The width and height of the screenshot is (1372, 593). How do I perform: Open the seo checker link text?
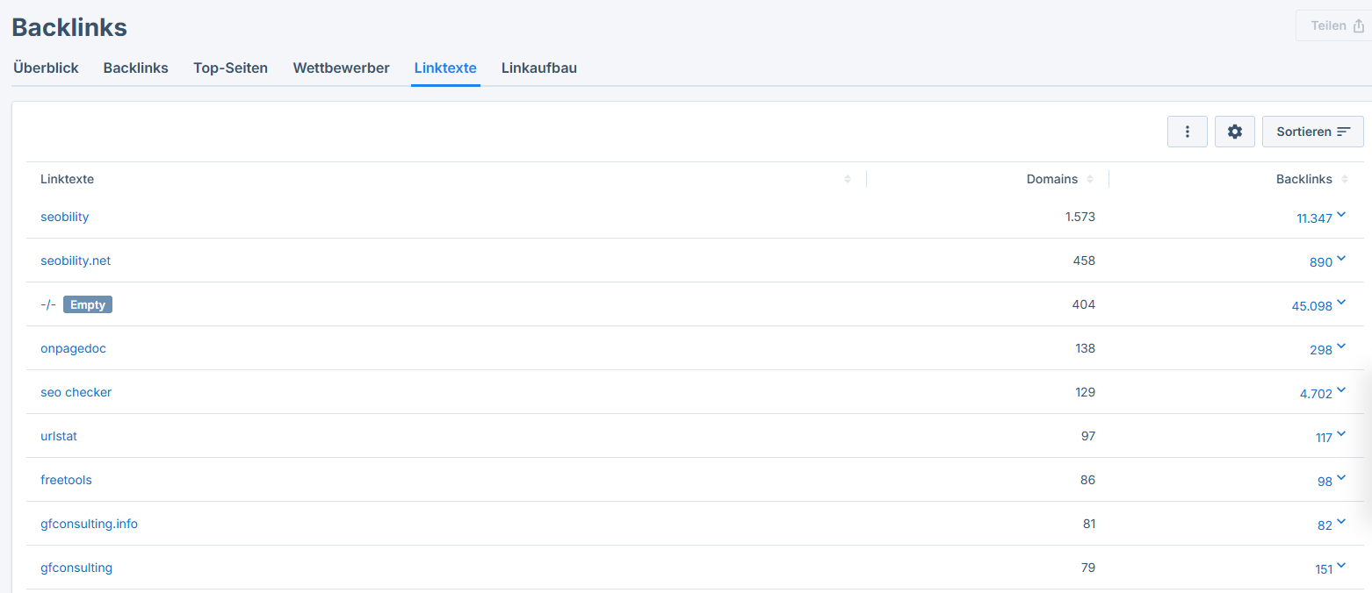[76, 392]
